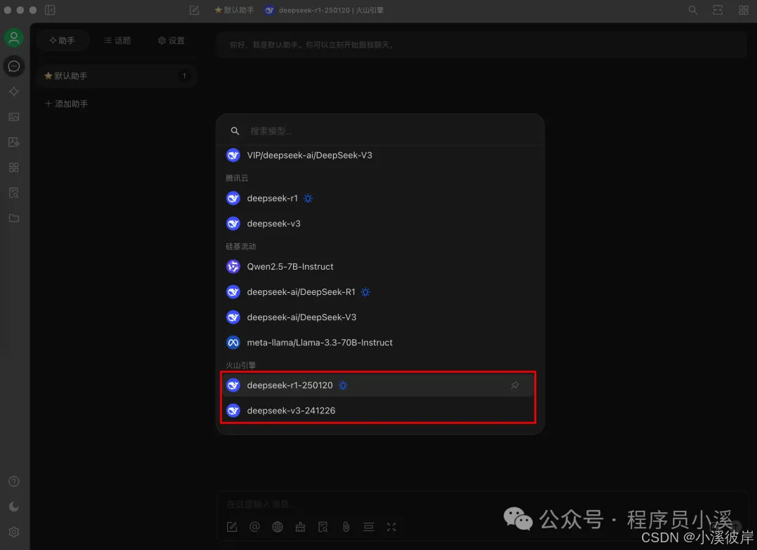Screen dimensions: 757x550
Task: Switch to the 话题 tab
Action: [117, 41]
